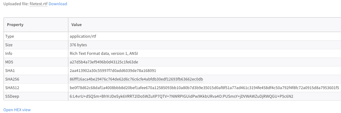Click the 376 bytes size value
Screen dimensions: 341x113
(78, 45)
